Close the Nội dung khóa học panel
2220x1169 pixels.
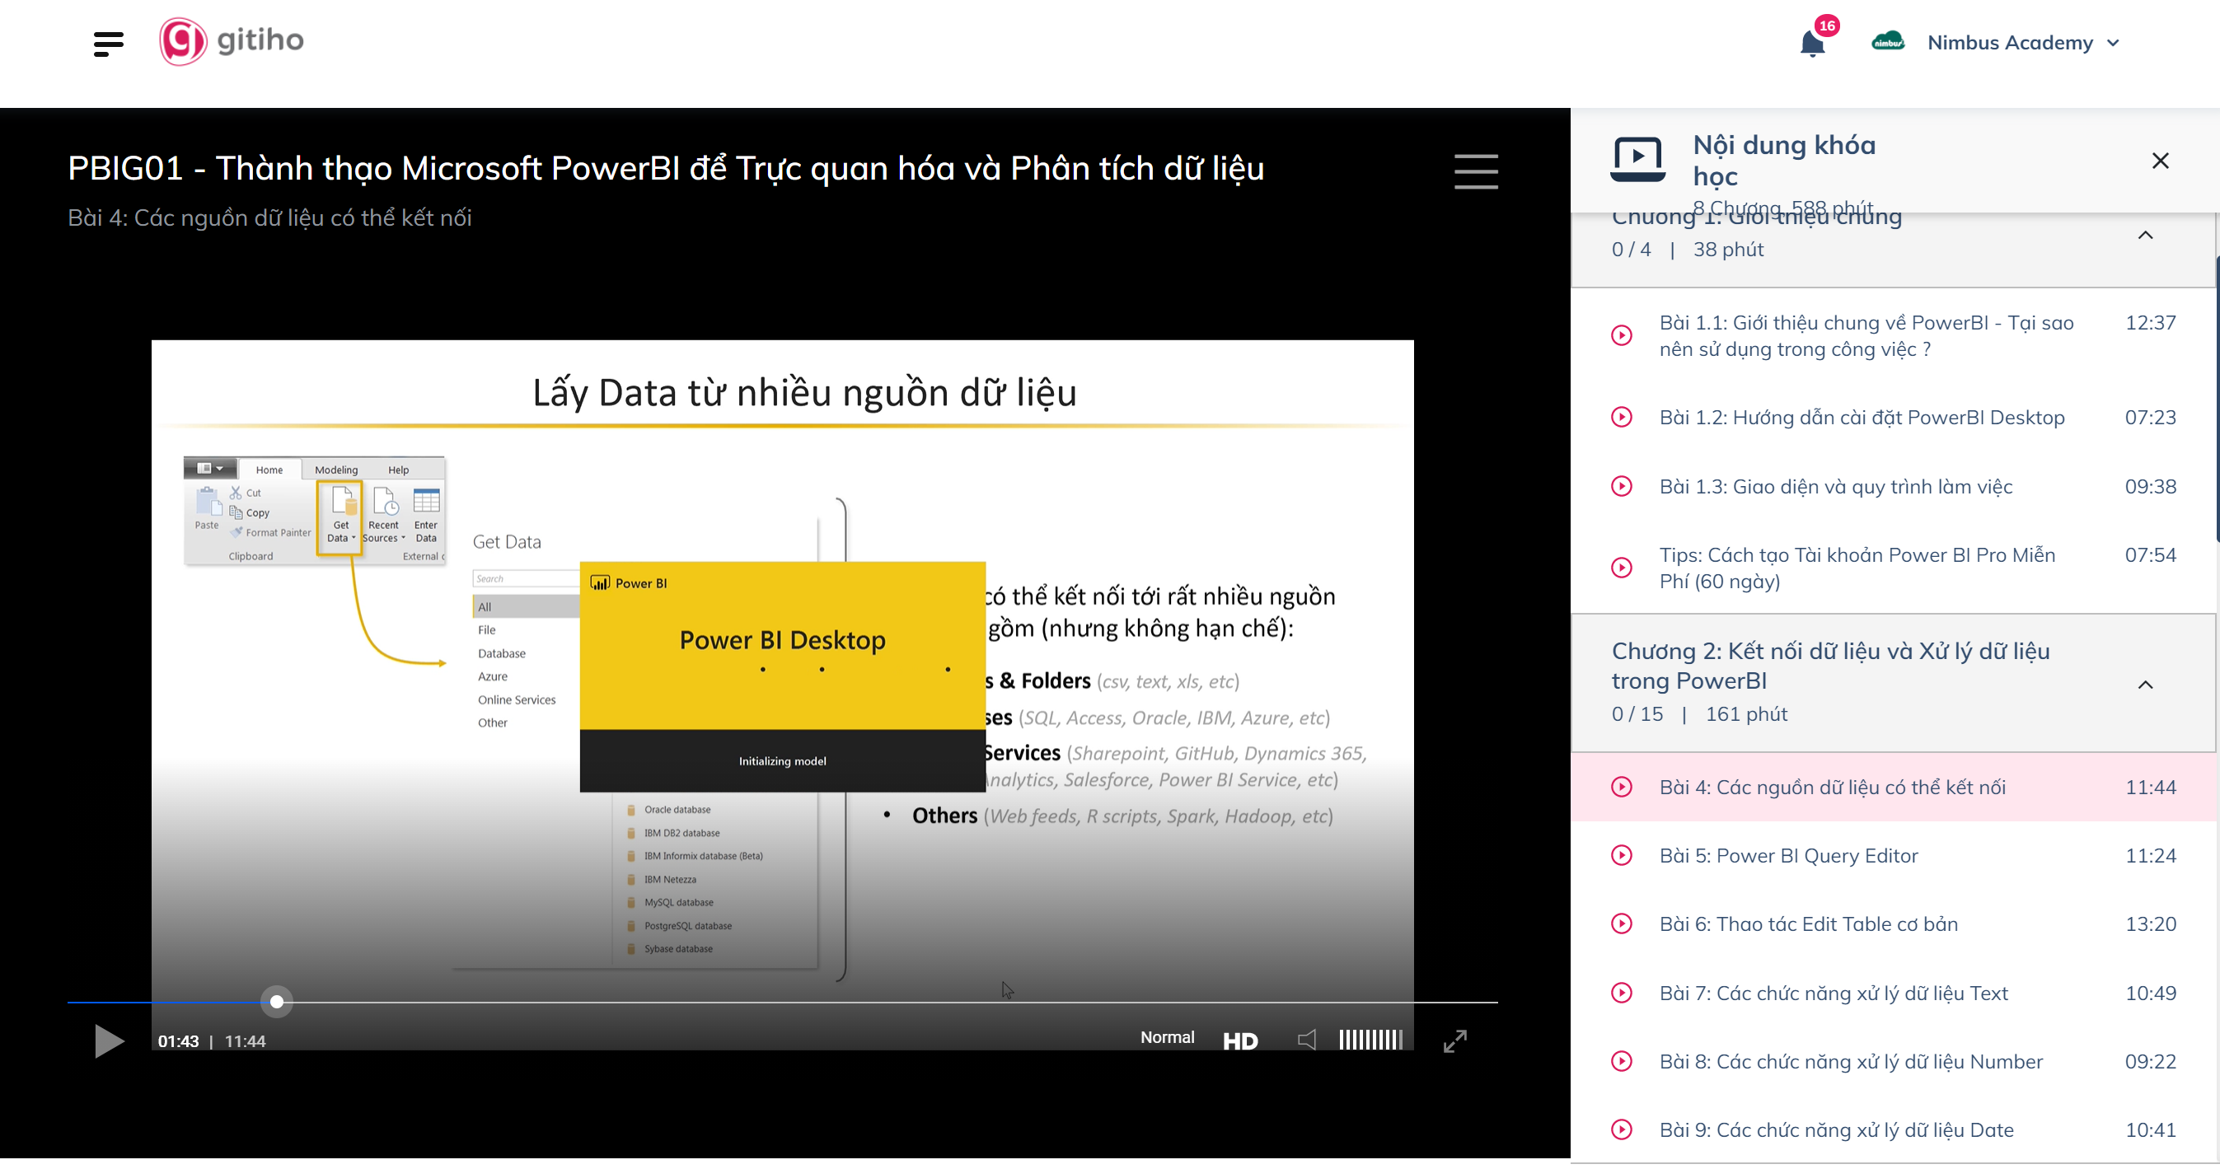tap(2160, 161)
